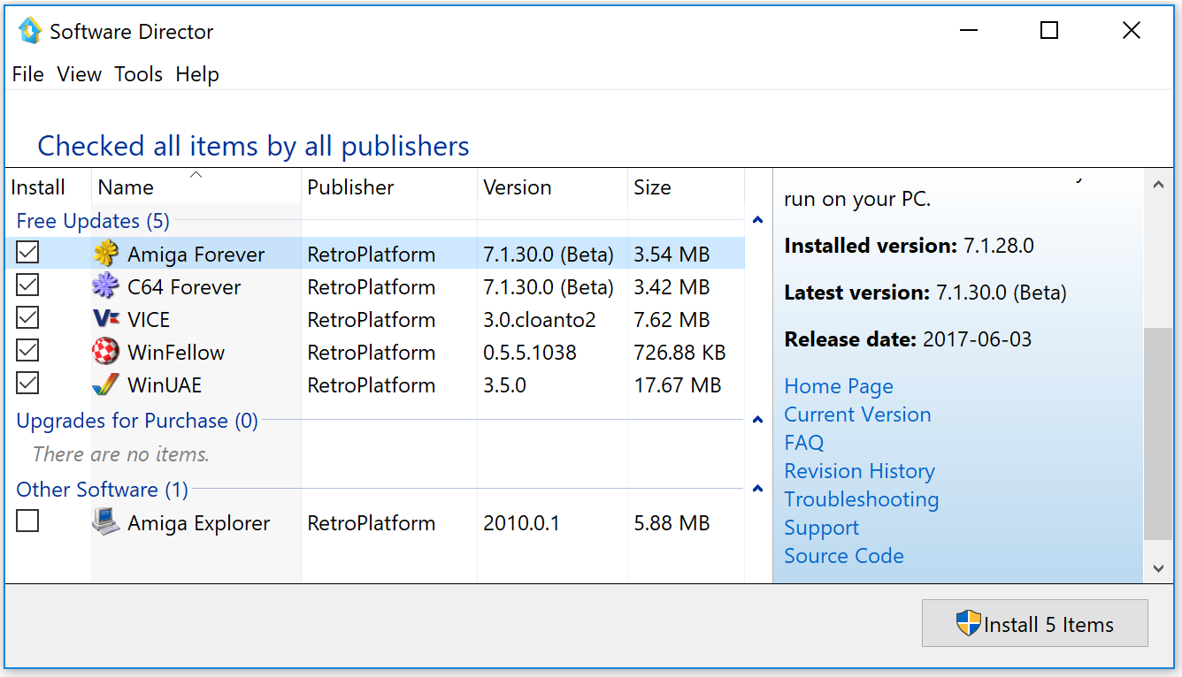1182x677 pixels.
Task: Uncheck the VICE install checkbox
Action: click(28, 318)
